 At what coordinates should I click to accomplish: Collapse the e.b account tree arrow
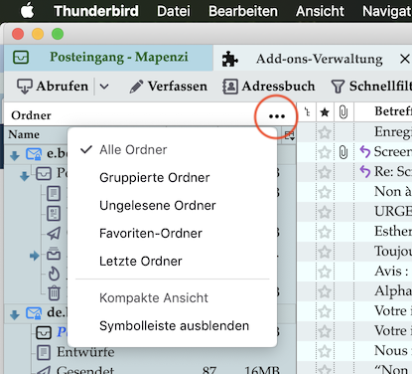point(14,155)
